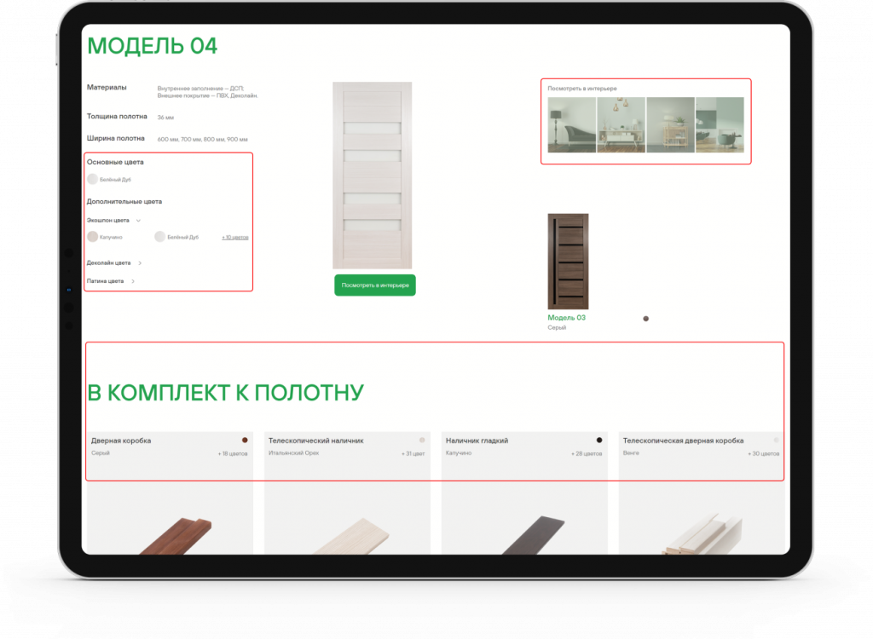View interior photo with chaise lounge and floor lamp
This screenshot has width=873, height=639.
tap(572, 124)
